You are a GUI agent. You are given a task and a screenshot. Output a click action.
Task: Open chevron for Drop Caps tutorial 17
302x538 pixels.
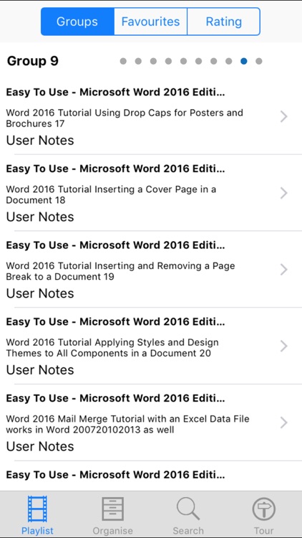coord(284,117)
